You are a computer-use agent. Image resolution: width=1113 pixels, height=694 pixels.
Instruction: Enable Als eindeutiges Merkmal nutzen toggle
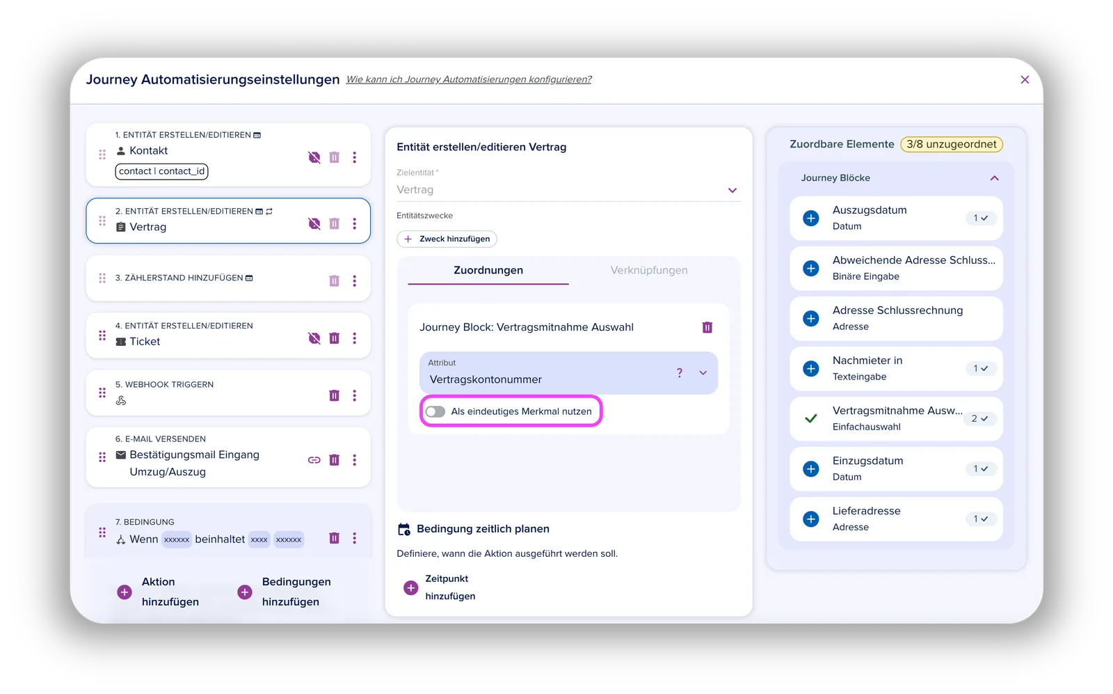435,411
